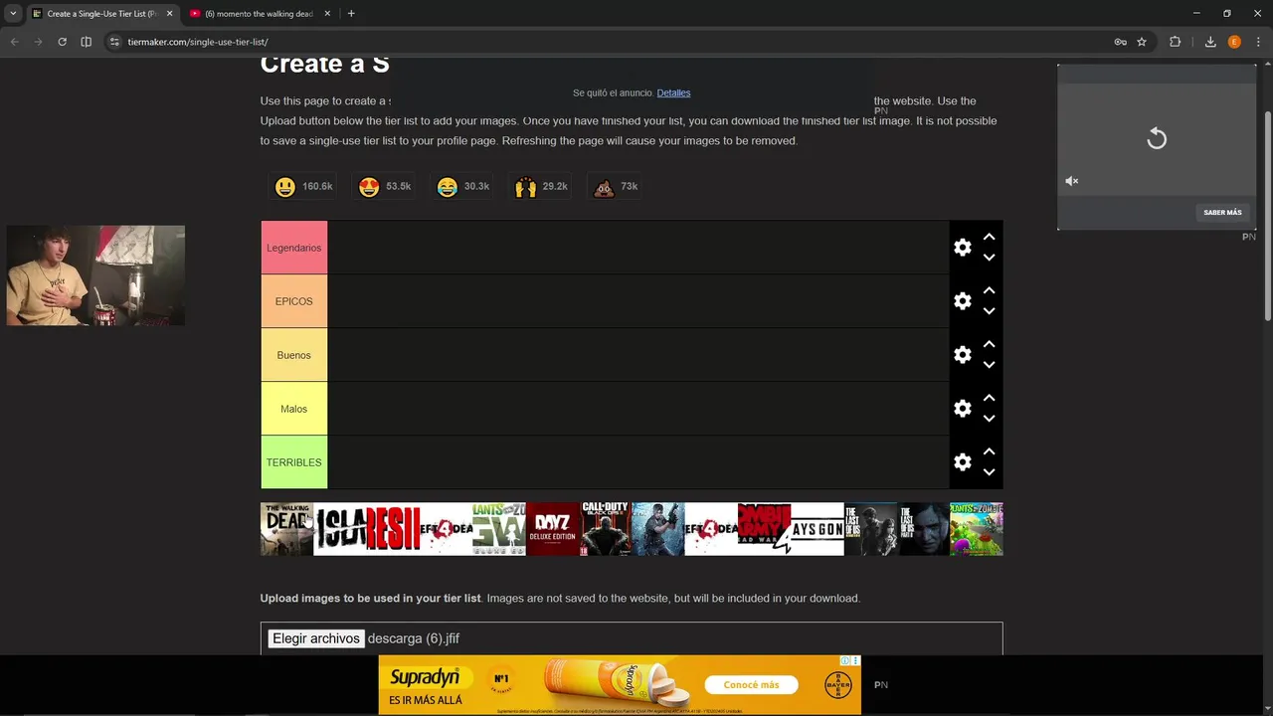
Task: Select the Days Gone thumbnail
Action: click(x=818, y=529)
